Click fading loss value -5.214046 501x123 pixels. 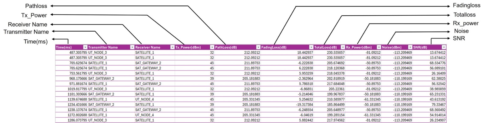click(x=306, y=94)
